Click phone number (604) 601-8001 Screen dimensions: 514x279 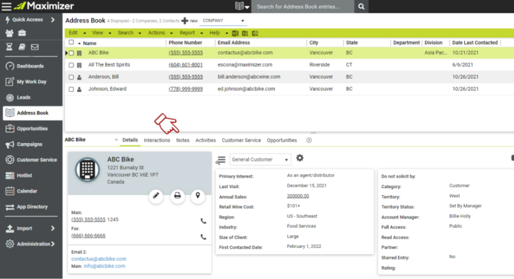tap(186, 65)
